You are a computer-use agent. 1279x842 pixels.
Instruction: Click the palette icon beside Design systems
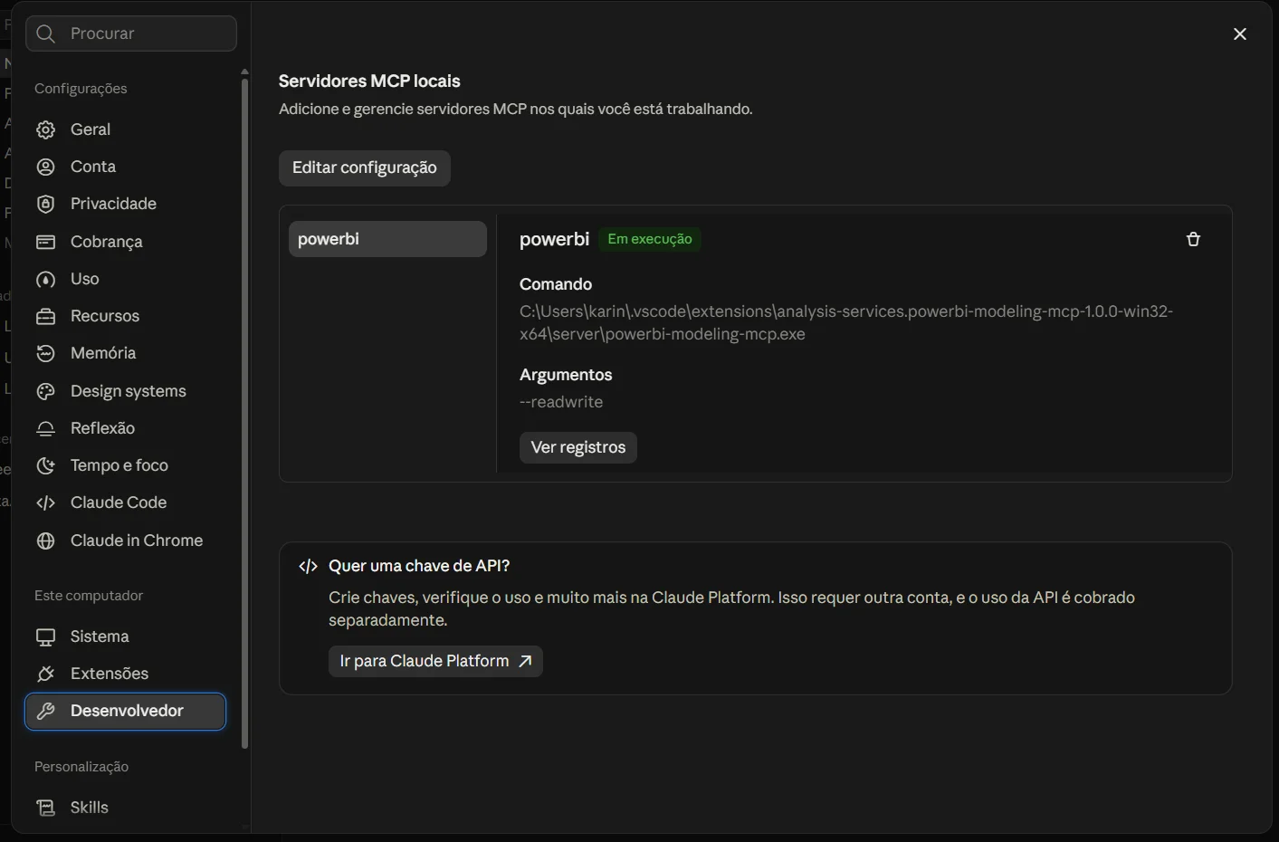tap(45, 391)
